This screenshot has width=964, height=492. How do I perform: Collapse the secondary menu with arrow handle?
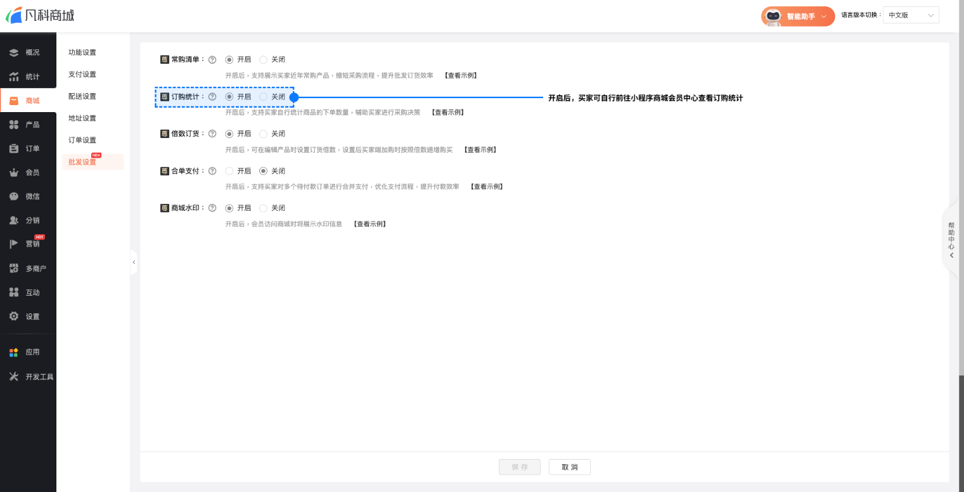pos(133,262)
